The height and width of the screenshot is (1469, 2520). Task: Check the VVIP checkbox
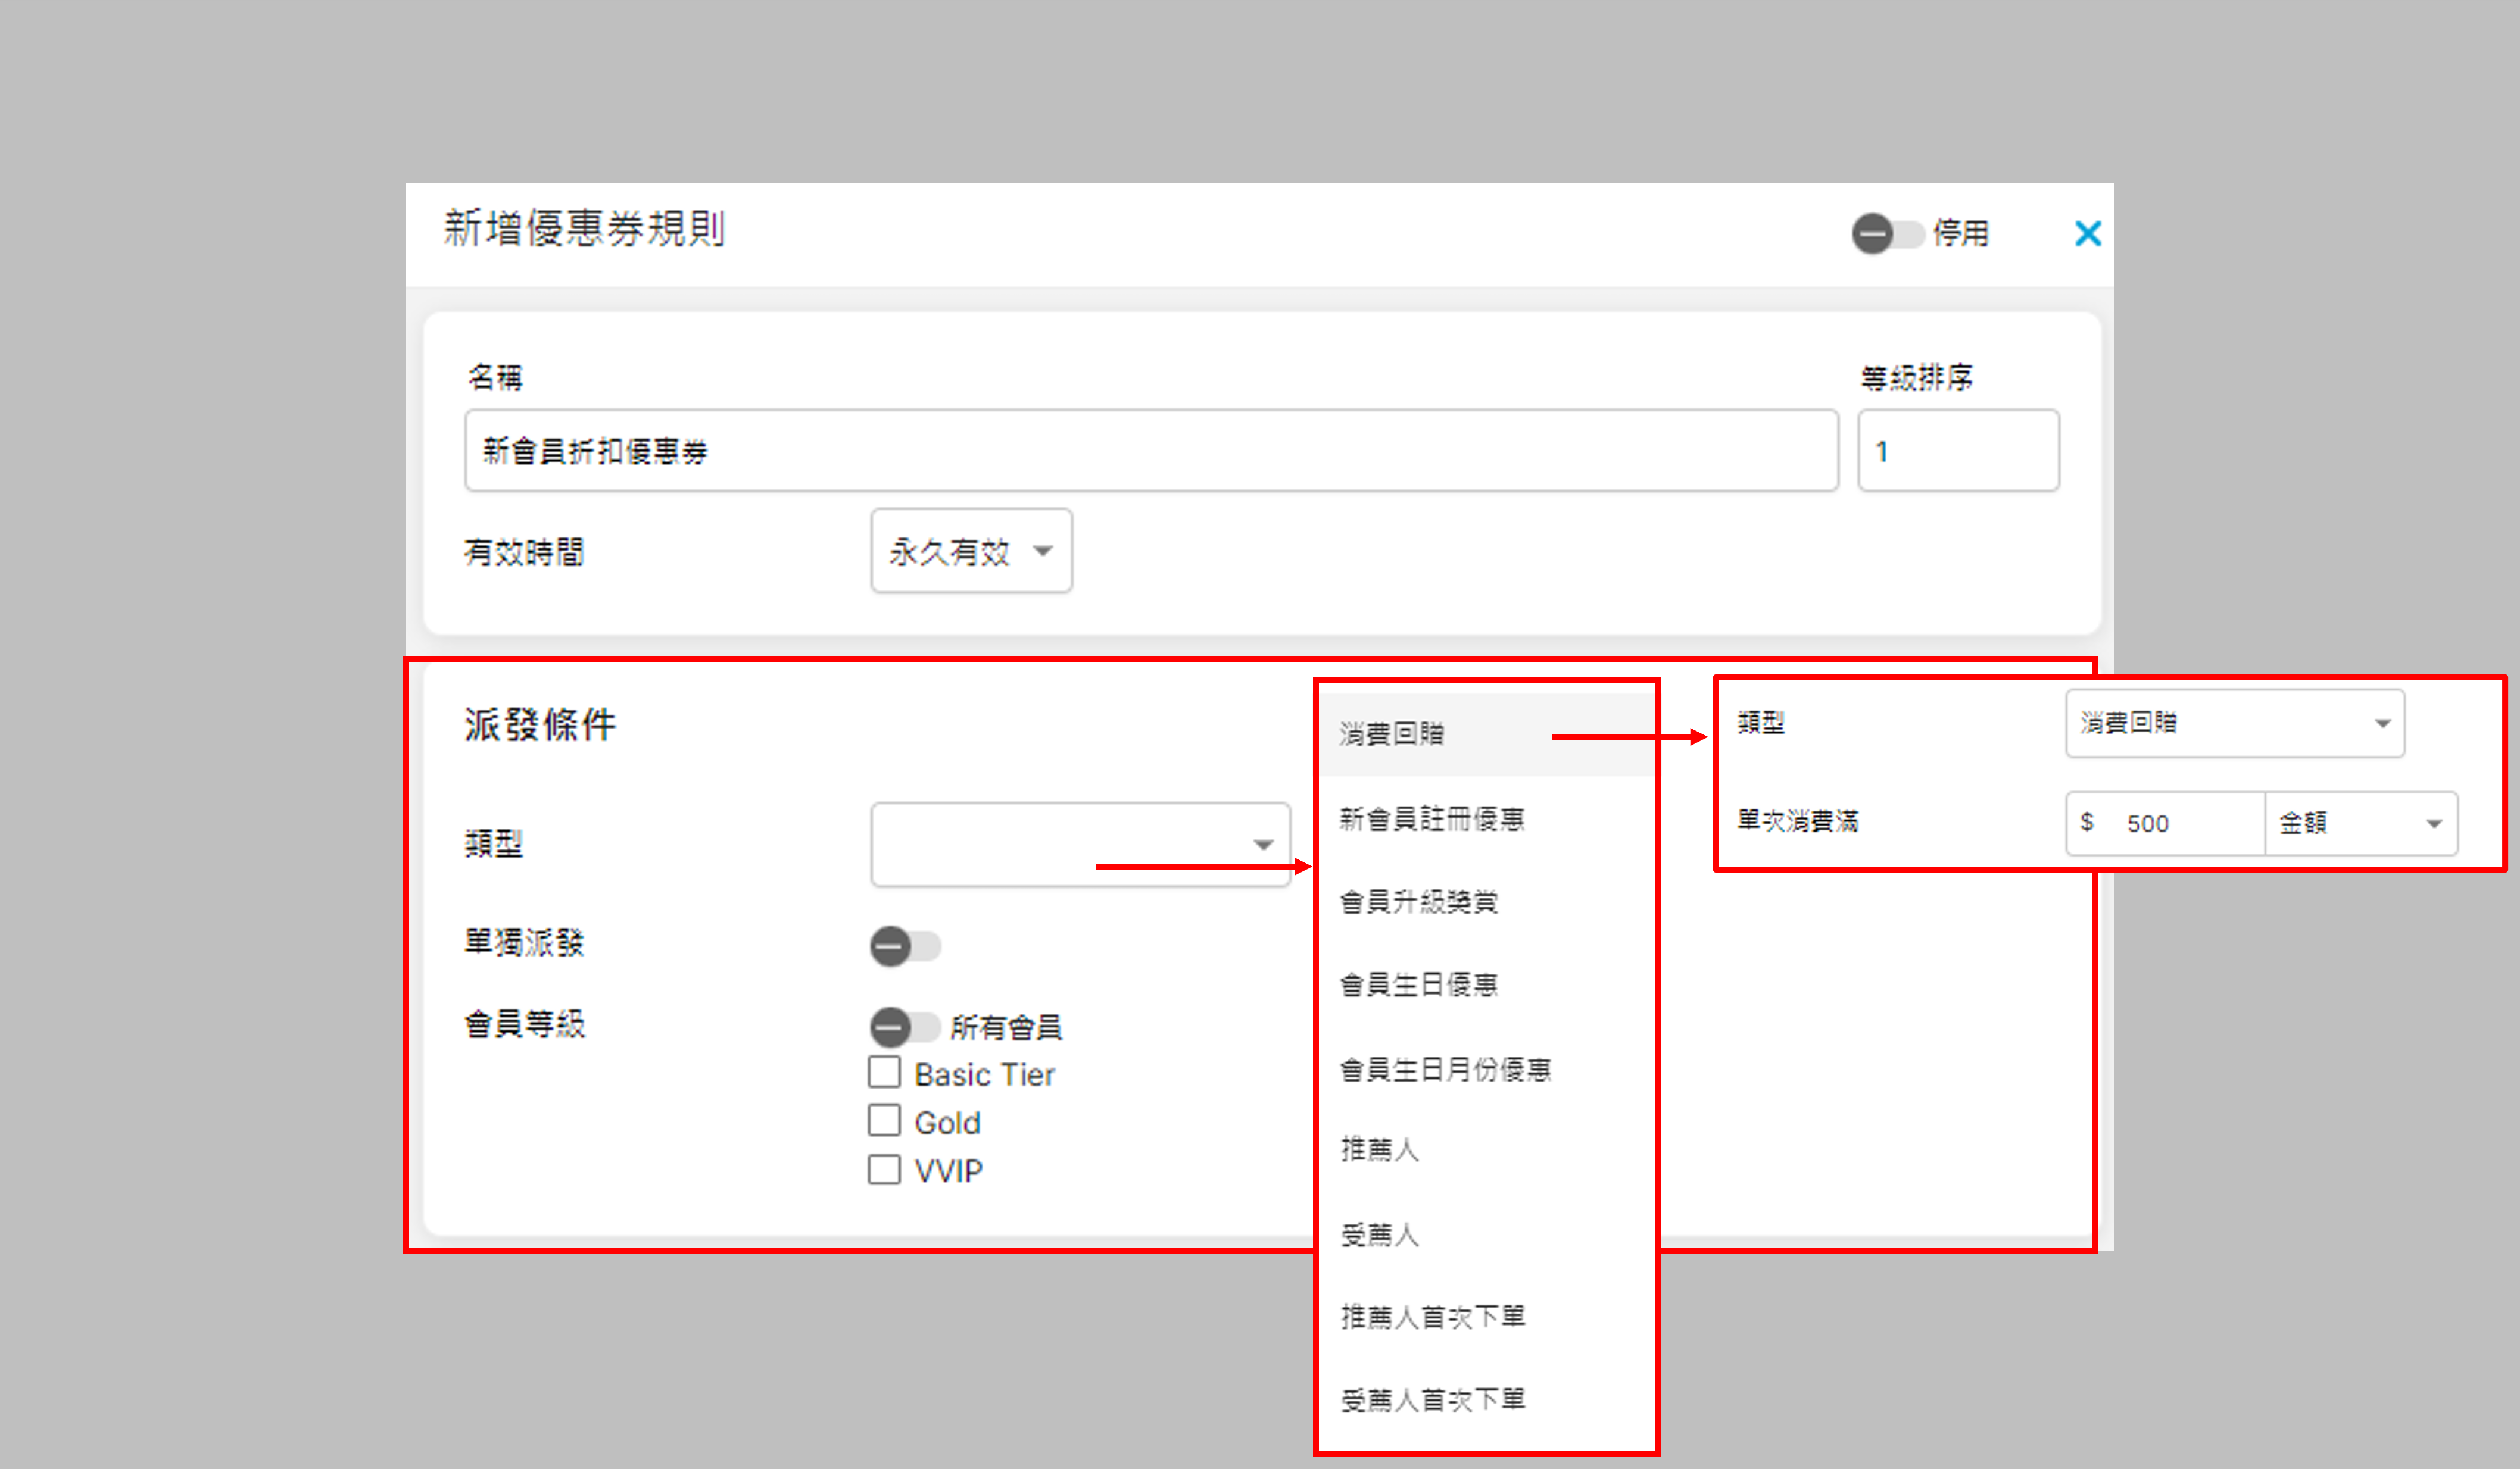click(884, 1168)
